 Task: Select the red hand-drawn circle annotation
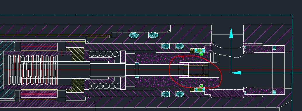pyautogui.click(x=195, y=72)
